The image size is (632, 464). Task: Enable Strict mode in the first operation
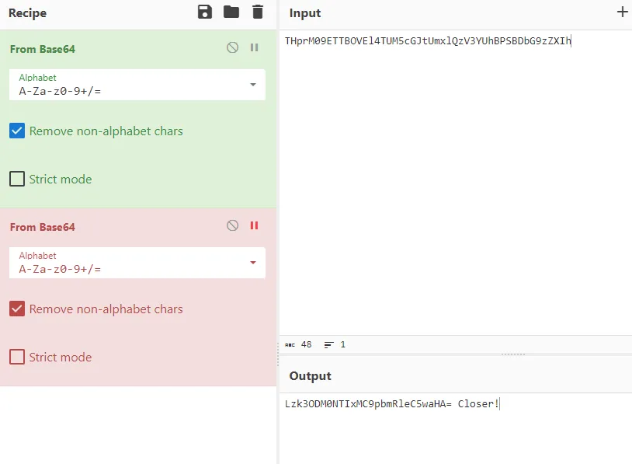click(x=17, y=179)
